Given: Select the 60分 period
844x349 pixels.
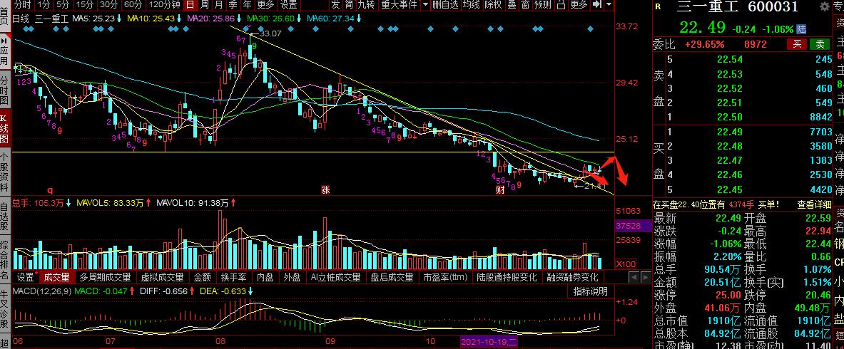Looking at the screenshot, I should 133,5.
